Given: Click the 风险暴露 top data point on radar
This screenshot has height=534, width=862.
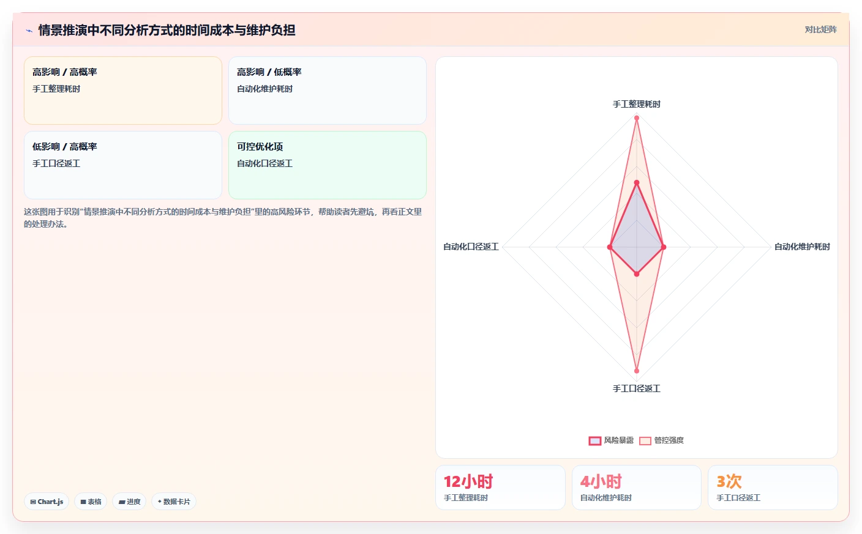Looking at the screenshot, I should [x=637, y=182].
